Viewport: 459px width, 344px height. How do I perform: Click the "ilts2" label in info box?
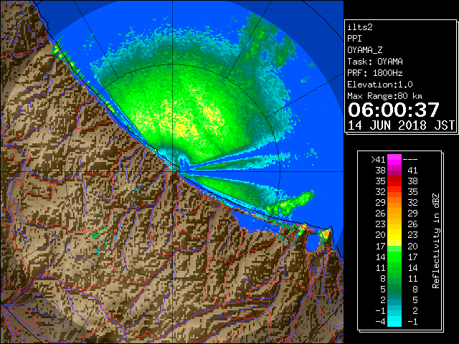tap(360, 27)
